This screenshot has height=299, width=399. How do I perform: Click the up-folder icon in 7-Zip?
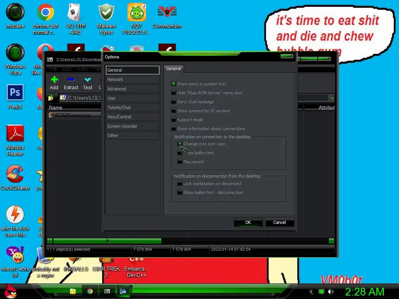(x=51, y=98)
